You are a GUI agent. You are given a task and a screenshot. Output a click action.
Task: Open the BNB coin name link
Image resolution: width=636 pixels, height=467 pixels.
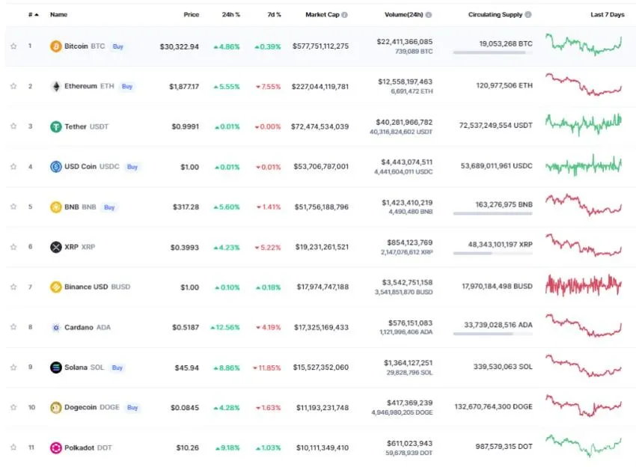[x=82, y=207]
